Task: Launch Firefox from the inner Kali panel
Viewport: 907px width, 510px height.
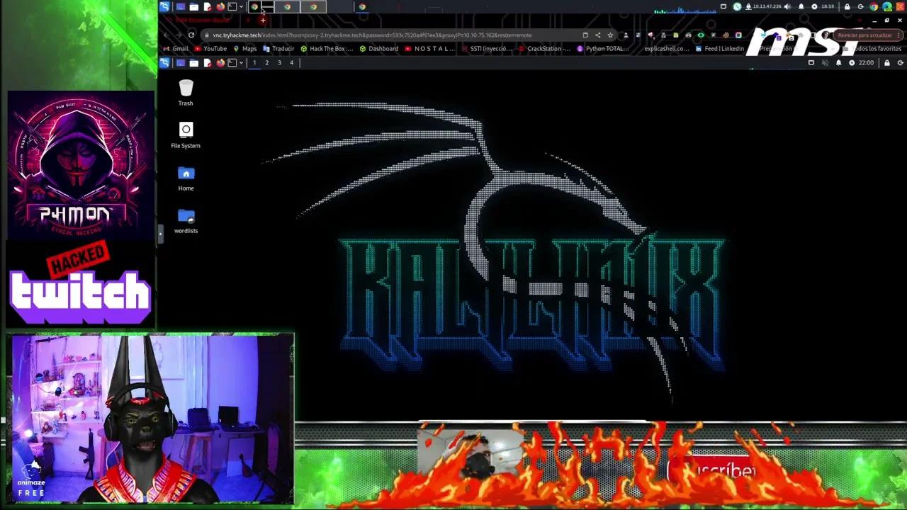Action: (x=220, y=63)
